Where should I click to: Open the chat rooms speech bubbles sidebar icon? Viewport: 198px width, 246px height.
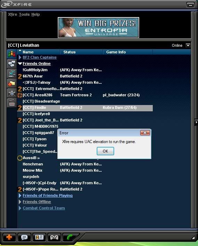coord(12,64)
